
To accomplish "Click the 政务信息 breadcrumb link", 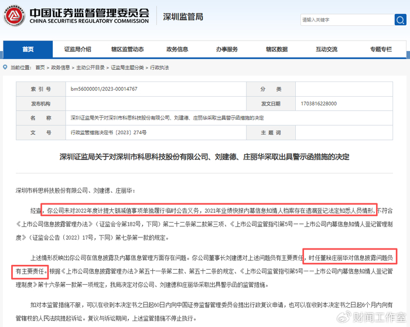I will pos(60,67).
